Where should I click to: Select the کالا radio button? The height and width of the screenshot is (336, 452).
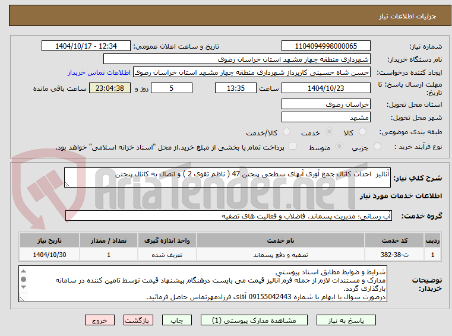[x=362, y=132]
